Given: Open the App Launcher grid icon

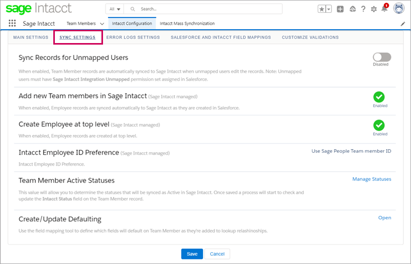Looking at the screenshot, I should pyautogui.click(x=12, y=24).
